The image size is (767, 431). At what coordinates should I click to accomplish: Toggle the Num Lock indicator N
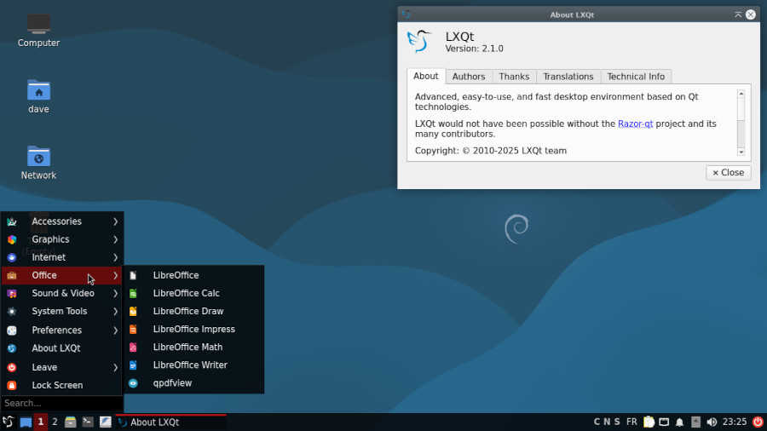(607, 422)
